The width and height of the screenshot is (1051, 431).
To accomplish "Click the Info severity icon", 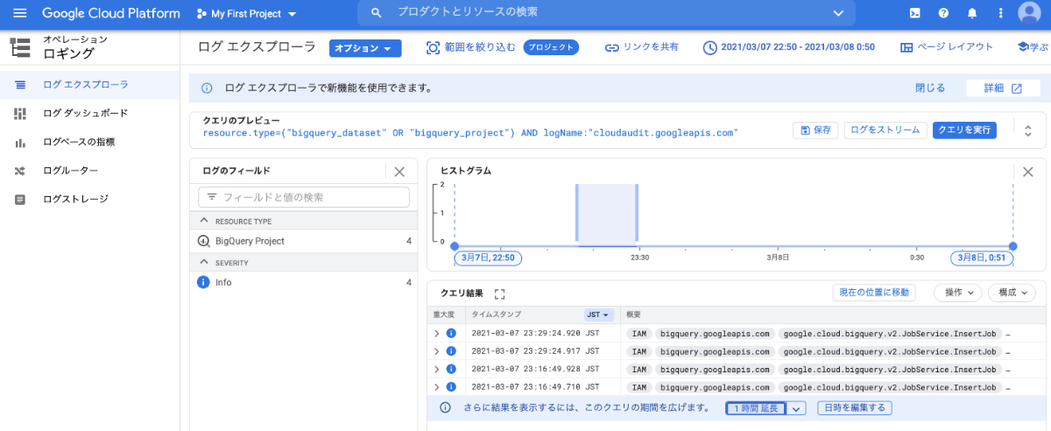I will [203, 282].
